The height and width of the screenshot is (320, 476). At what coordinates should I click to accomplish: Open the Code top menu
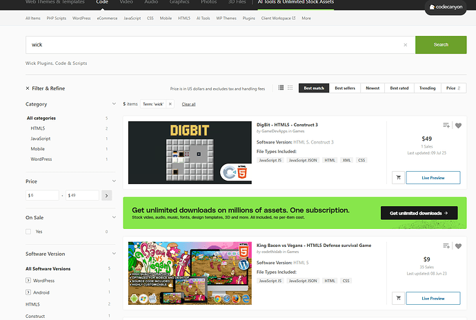102,2
